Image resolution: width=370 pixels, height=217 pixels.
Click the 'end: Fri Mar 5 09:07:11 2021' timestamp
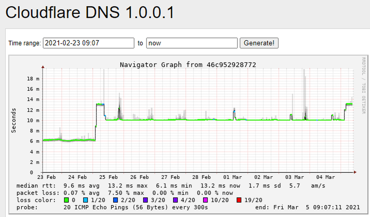coord(308,207)
